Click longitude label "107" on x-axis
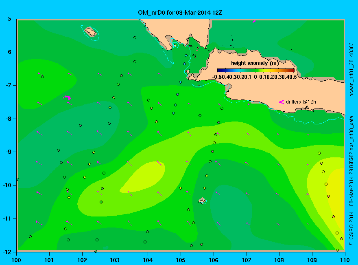This screenshot has height=265, width=358. tap(247, 260)
